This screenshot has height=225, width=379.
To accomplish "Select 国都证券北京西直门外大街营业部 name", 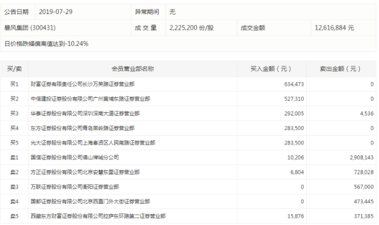I will pos(90,202).
